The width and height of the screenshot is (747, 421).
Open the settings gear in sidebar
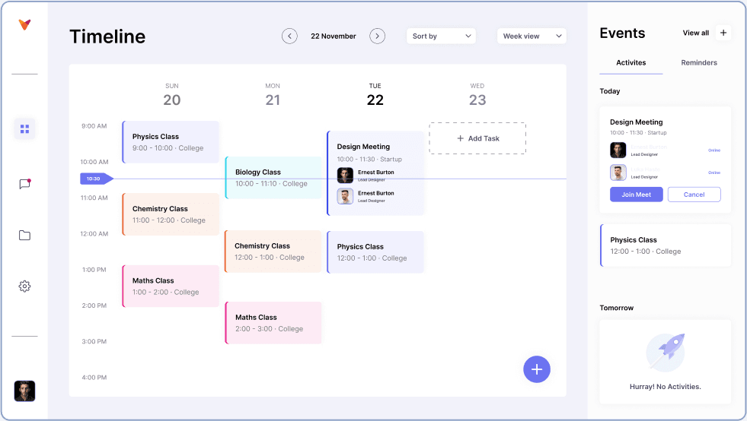[x=25, y=286]
